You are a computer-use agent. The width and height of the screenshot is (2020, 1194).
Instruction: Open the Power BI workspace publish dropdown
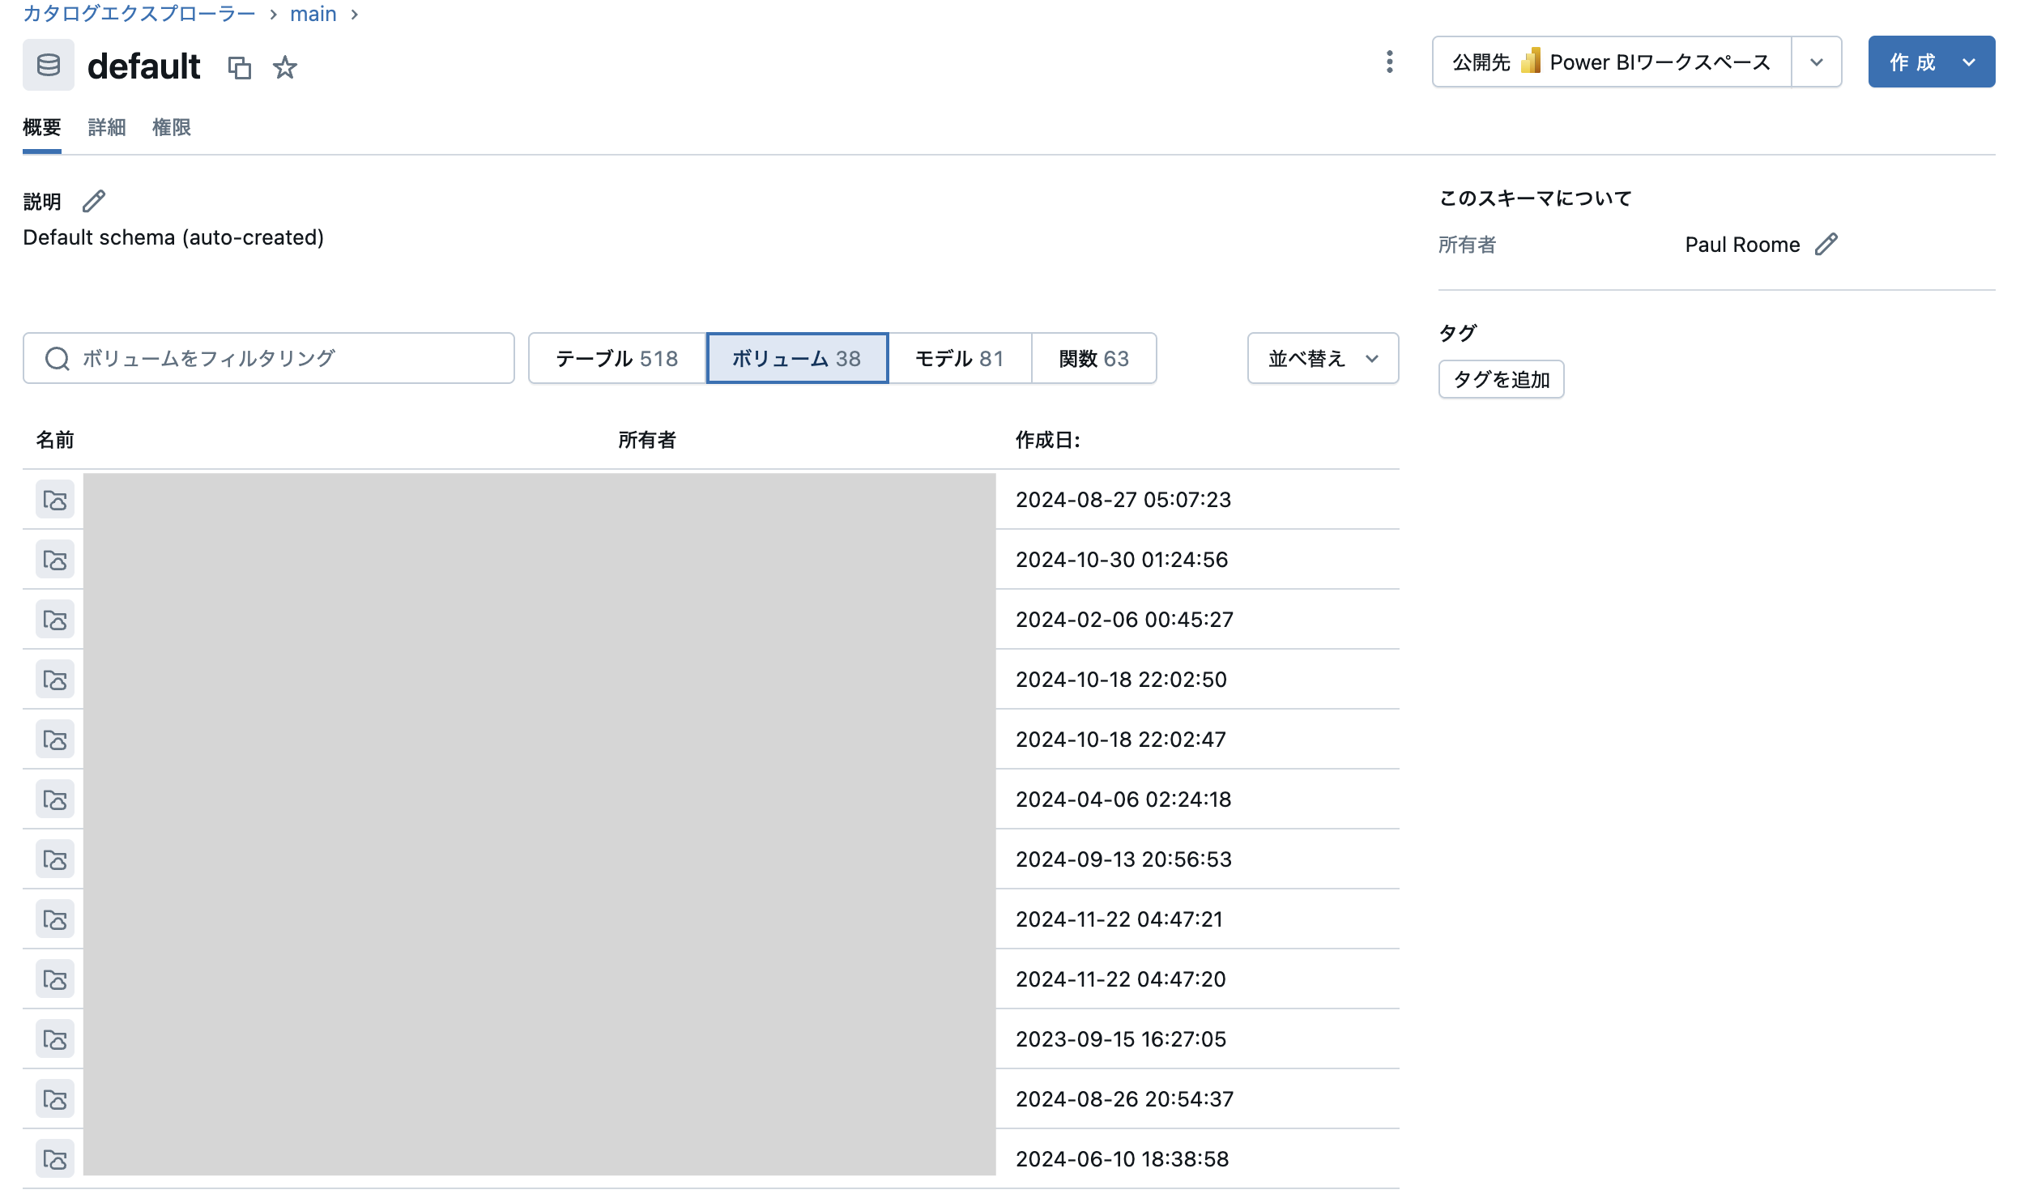click(1816, 61)
